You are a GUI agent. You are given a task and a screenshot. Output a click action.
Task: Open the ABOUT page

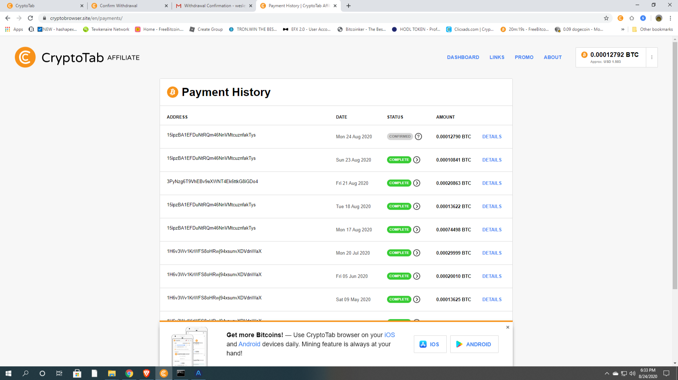[553, 57]
